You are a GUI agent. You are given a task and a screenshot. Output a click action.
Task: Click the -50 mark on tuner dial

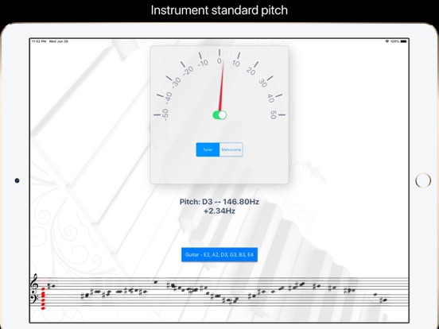click(165, 114)
